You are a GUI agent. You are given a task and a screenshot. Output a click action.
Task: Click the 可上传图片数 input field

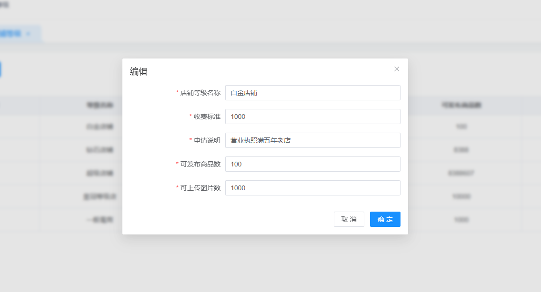pyautogui.click(x=312, y=188)
